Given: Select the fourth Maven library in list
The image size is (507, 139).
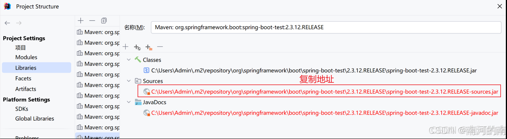Looking at the screenshot, I should [98, 64].
